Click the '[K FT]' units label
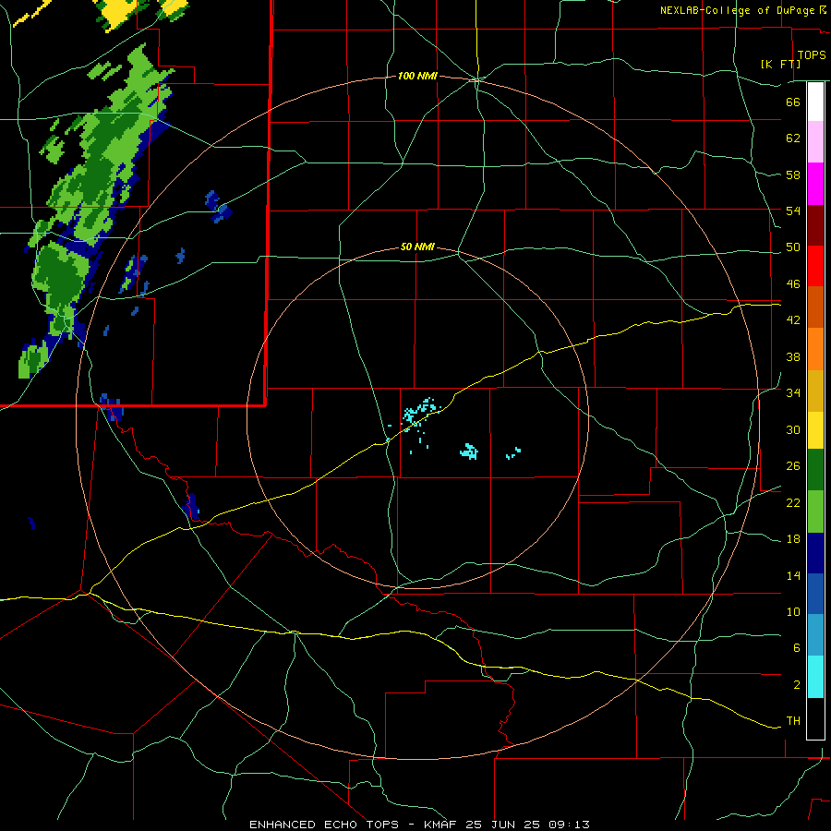Viewport: 831px width, 831px height. click(x=780, y=64)
